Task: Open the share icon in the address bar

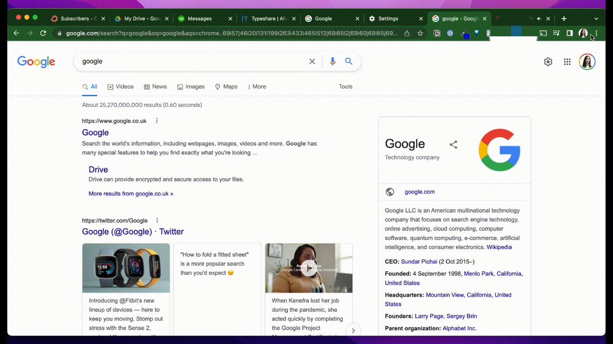Action: [407, 33]
